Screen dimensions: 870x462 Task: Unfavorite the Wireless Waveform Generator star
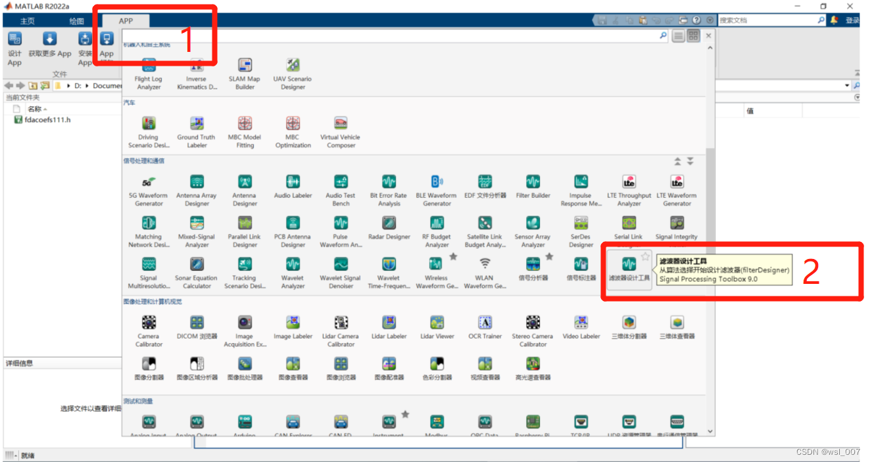click(453, 256)
